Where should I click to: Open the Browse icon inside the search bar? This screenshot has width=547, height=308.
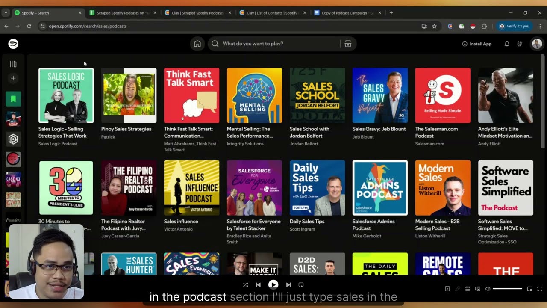[348, 44]
